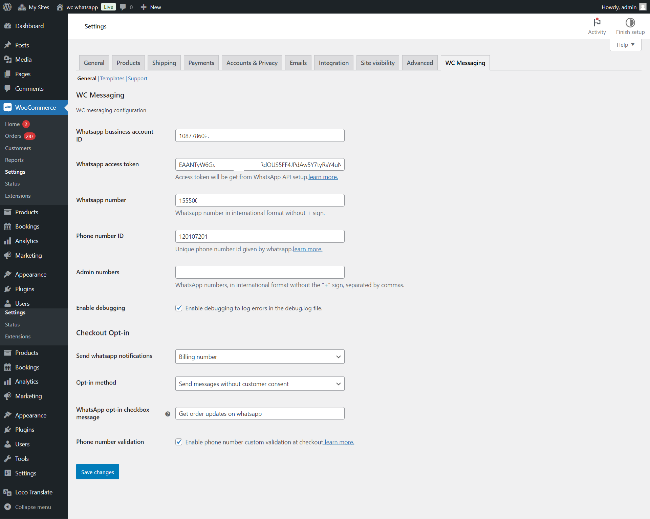Click the first Plugins plug icon
This screenshot has width=650, height=519.
[x=7, y=289]
